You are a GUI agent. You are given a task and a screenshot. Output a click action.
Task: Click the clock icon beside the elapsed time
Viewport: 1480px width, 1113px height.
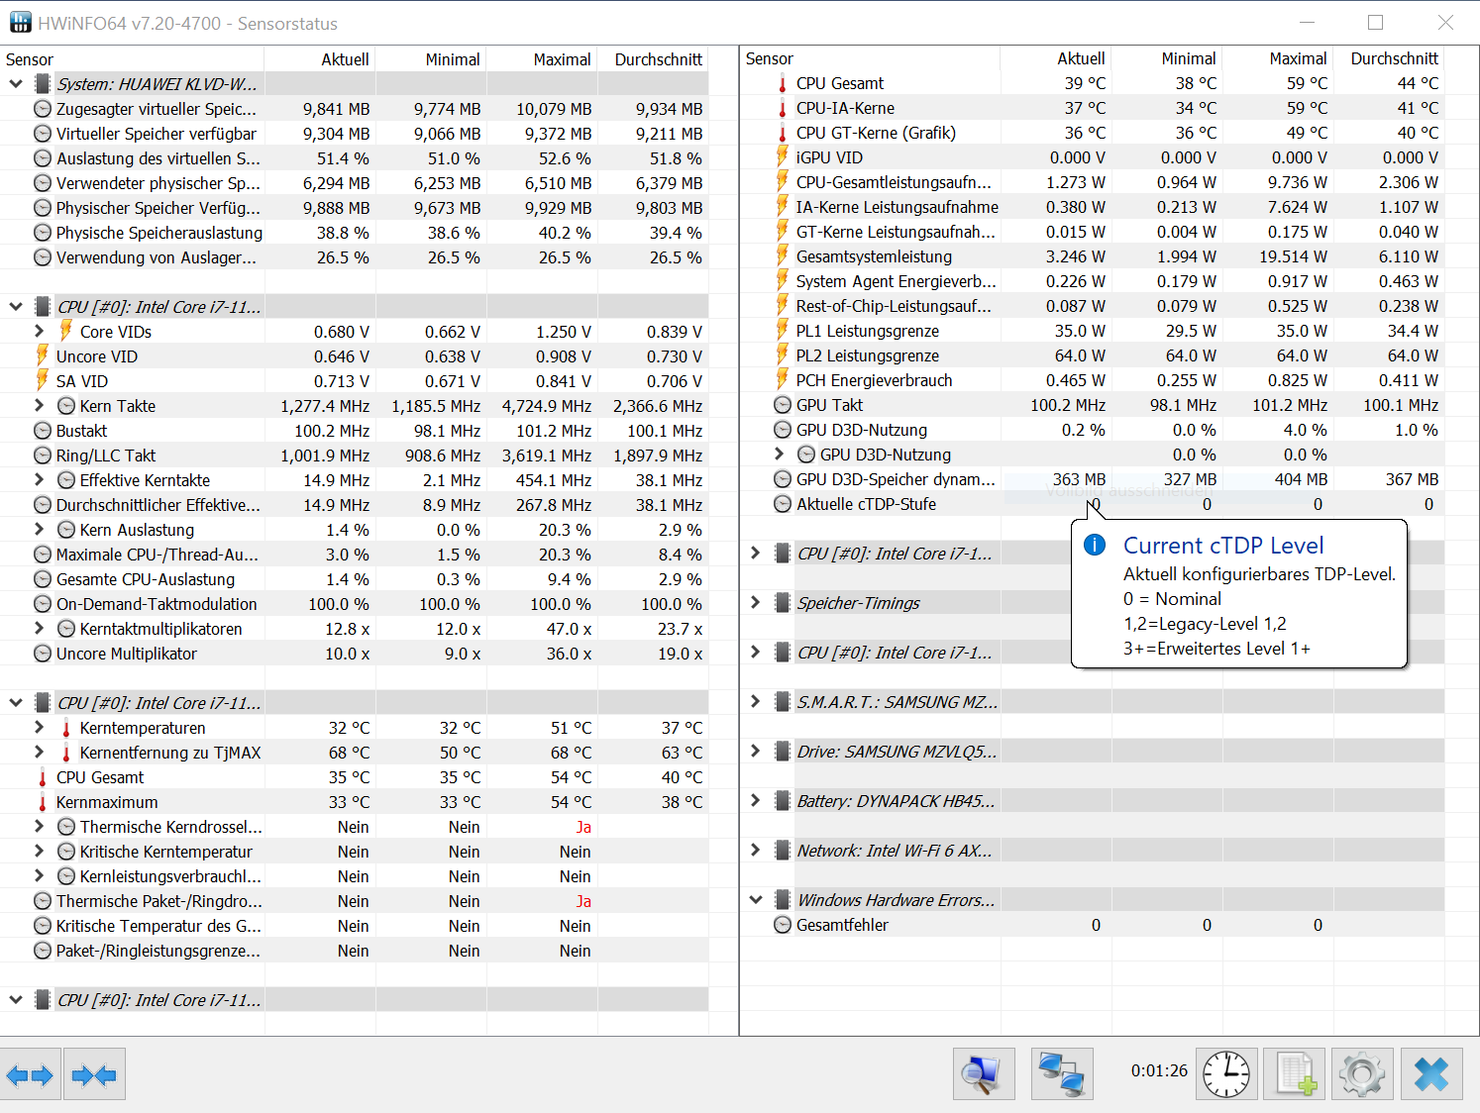click(1226, 1074)
